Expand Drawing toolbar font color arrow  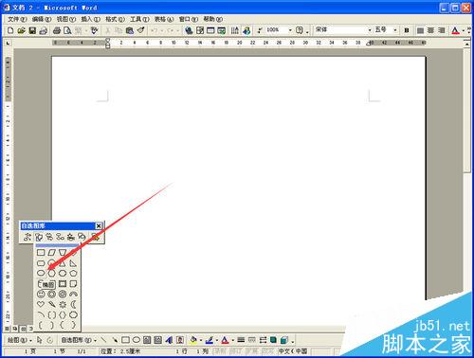pyautogui.click(x=233, y=340)
